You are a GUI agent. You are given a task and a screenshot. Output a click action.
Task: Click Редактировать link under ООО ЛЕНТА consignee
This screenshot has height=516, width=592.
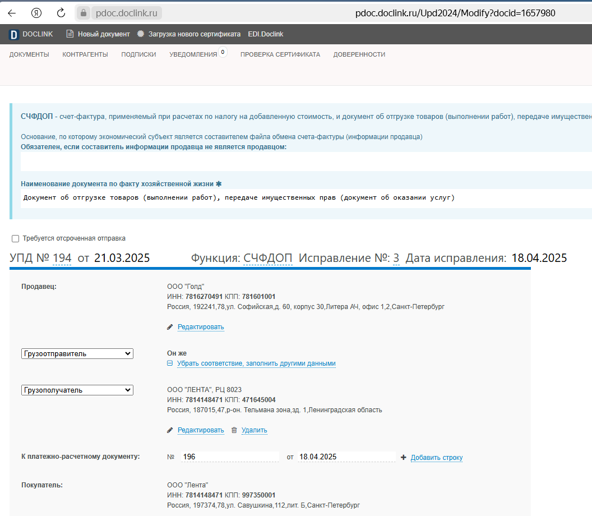click(x=201, y=430)
